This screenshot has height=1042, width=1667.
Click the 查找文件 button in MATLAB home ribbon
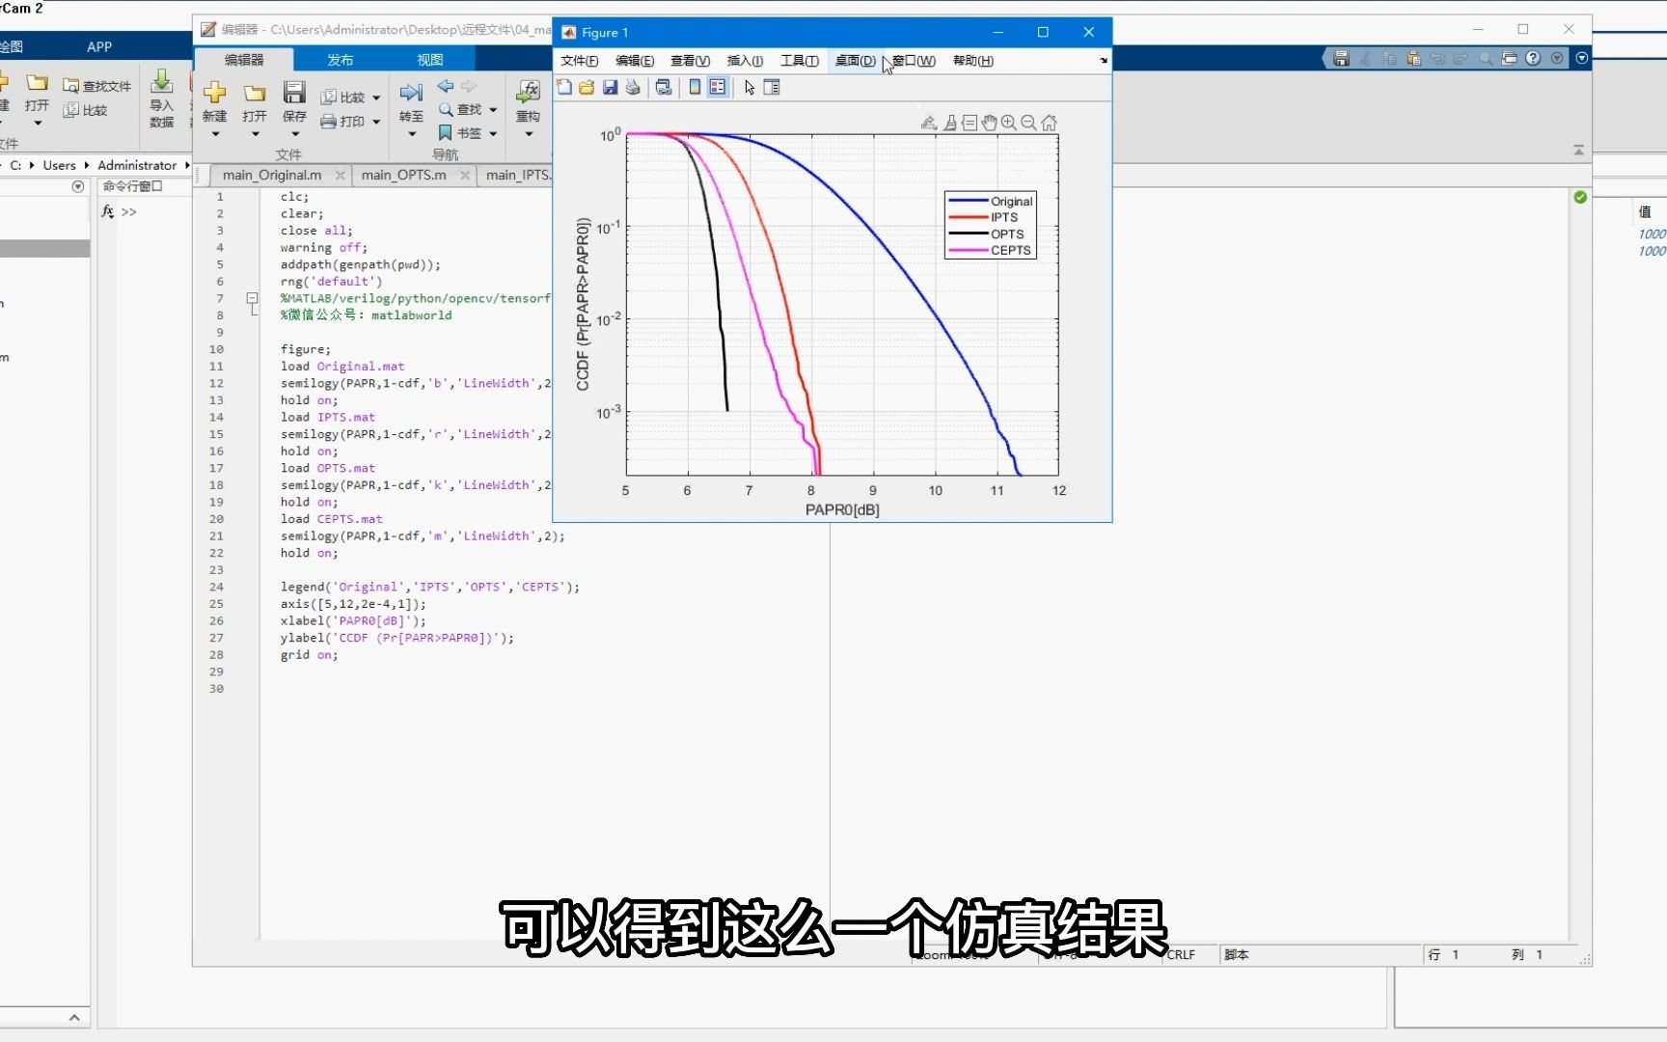[x=96, y=86]
